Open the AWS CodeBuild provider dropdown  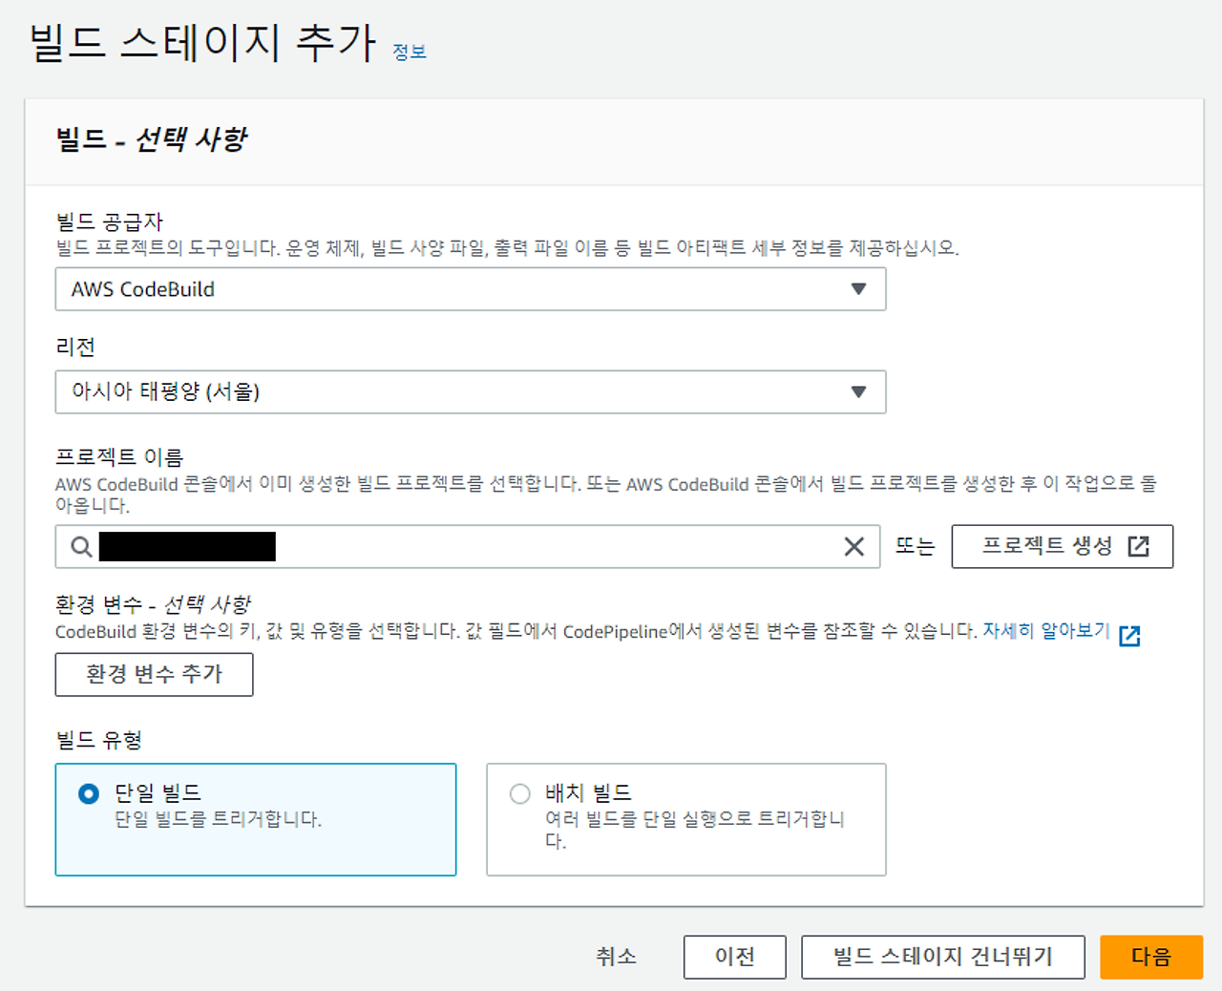pyautogui.click(x=471, y=289)
